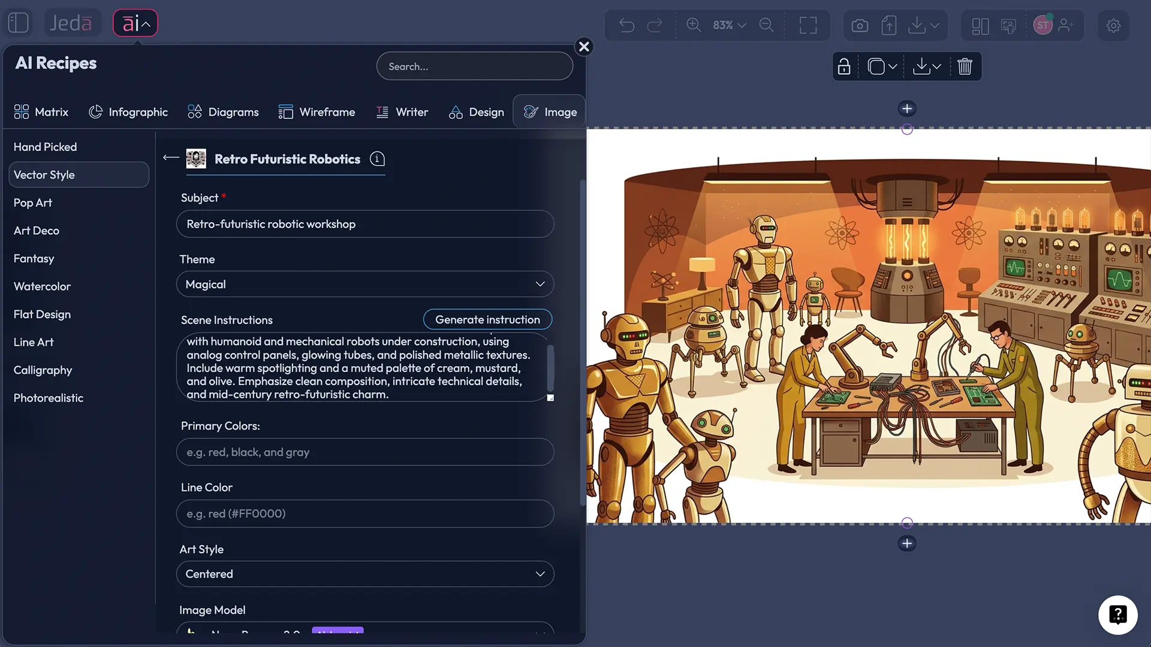Viewport: 1151px width, 647px height.
Task: Switch to the Diagrams tab
Action: pyautogui.click(x=223, y=112)
